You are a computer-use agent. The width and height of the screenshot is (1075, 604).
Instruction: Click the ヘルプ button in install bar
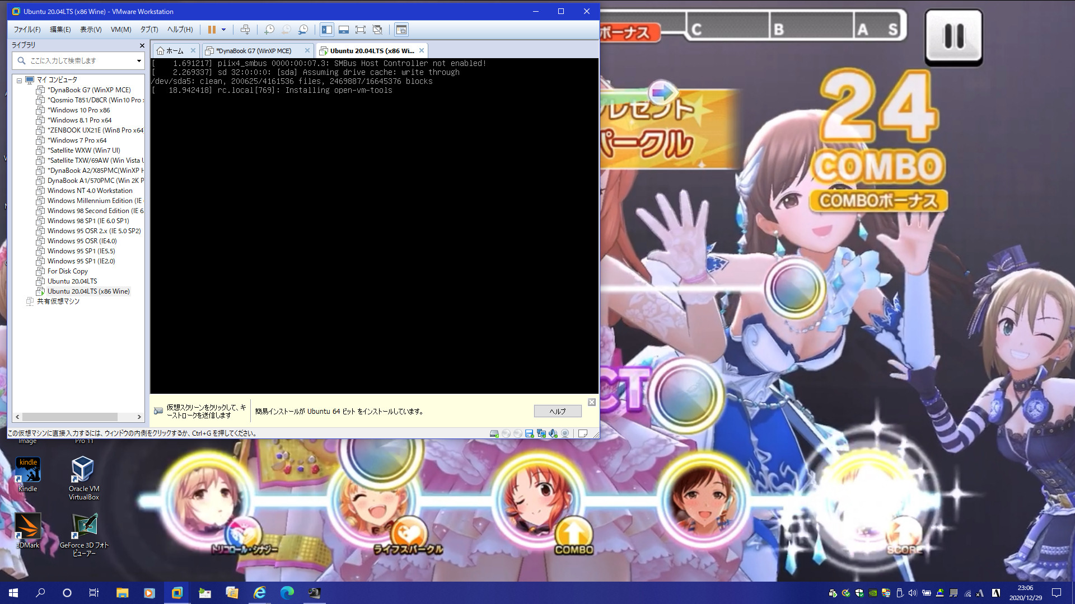click(x=558, y=411)
